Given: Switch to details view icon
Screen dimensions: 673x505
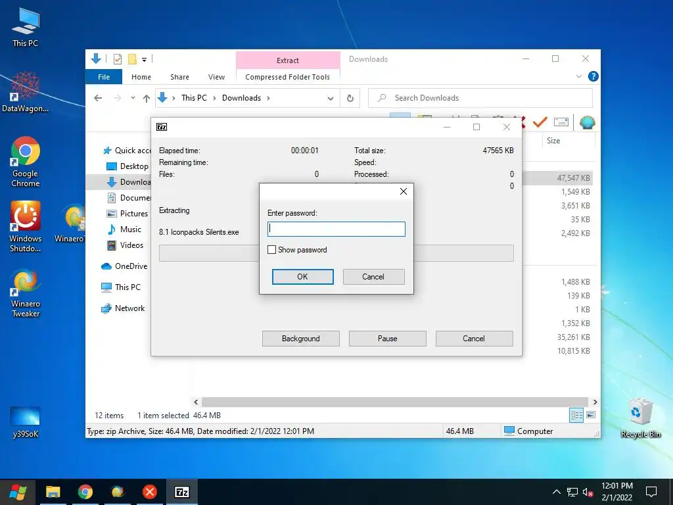Looking at the screenshot, I should coord(576,415).
